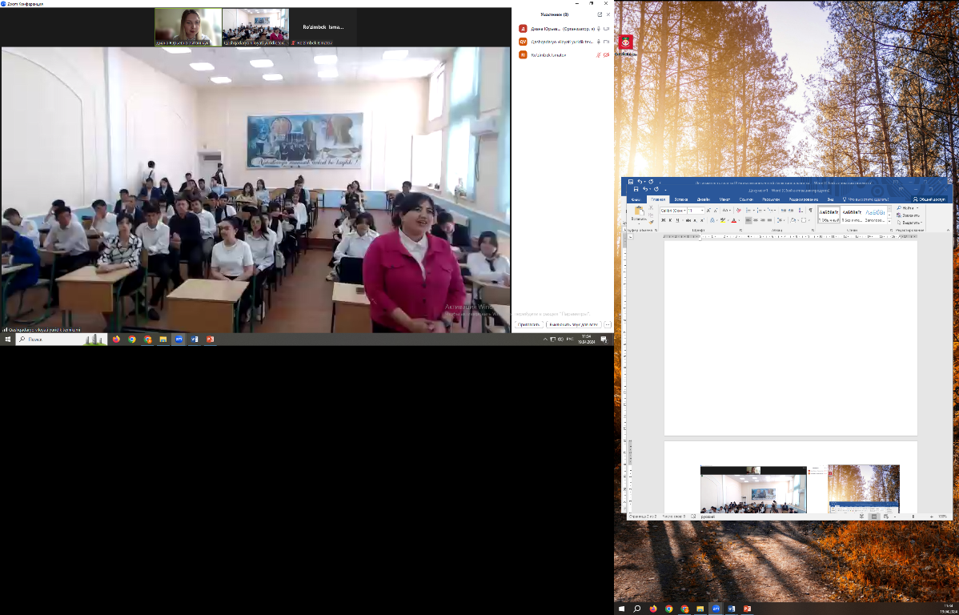Viewport: 959px width, 615px height.
Task: Show or hide paragraph marks (¶)
Action: [810, 211]
